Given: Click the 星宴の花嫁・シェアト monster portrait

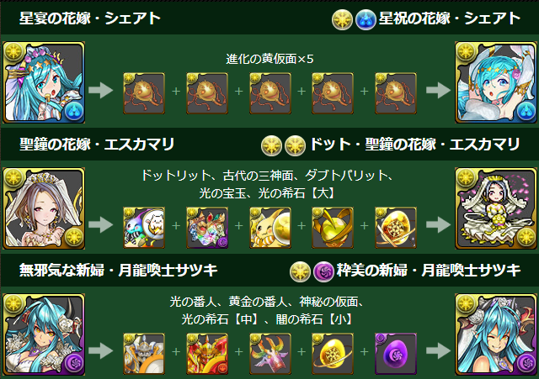Looking at the screenshot, I should point(44,82).
